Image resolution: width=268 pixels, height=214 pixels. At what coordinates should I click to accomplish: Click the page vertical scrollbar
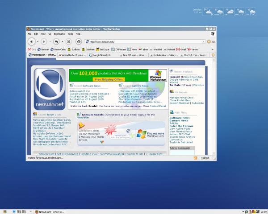pos(214,106)
